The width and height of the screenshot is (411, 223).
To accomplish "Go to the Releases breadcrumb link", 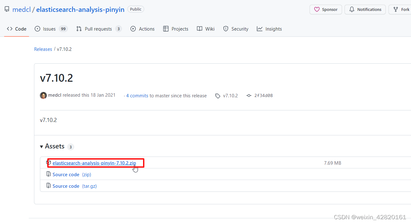I will 43,49.
